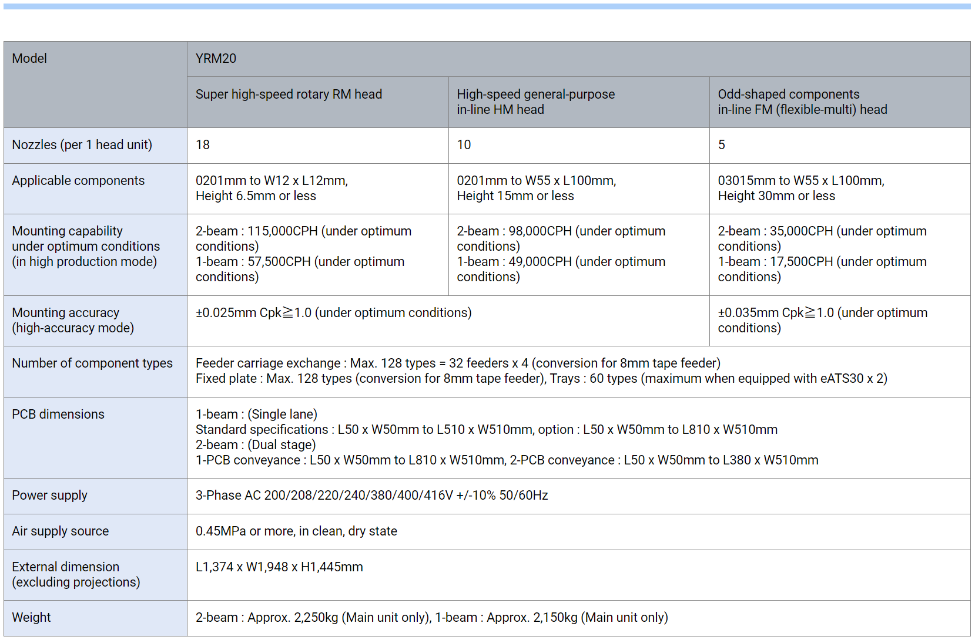Viewport: 975px width, 640px height.
Task: Select the 'Power supply' row label
Action: pyautogui.click(x=95, y=496)
